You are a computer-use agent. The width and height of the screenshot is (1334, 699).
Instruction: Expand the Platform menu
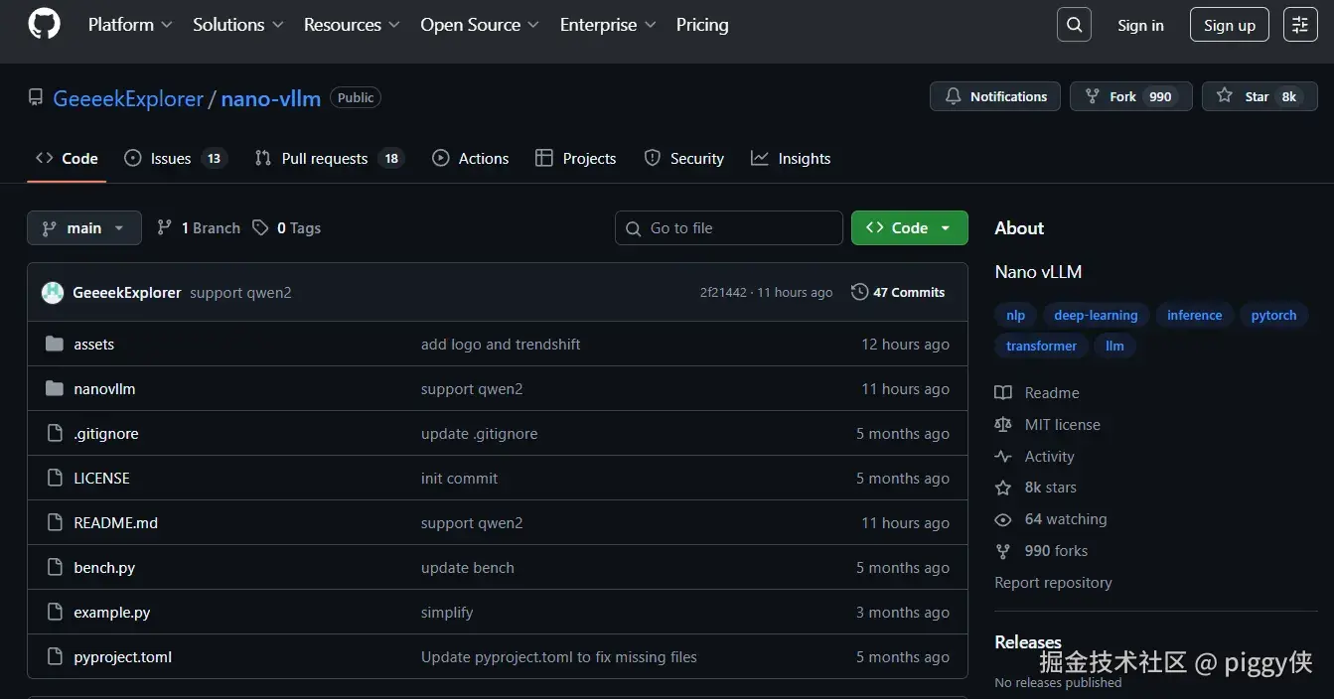[x=130, y=25]
